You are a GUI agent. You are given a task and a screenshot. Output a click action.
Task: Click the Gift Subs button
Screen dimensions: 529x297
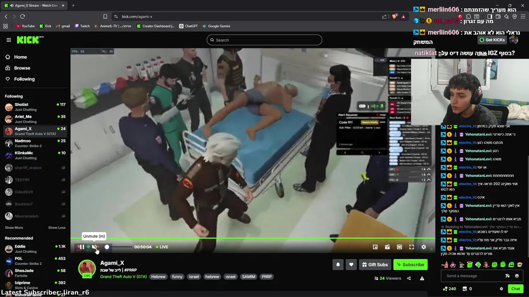(x=375, y=265)
